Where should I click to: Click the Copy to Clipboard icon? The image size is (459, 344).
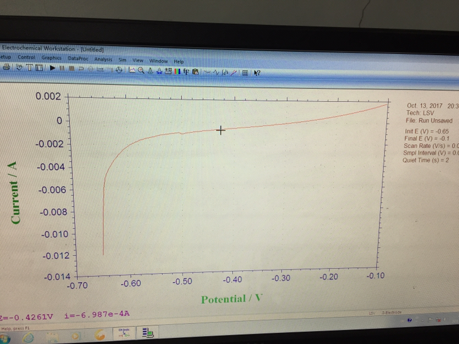pos(196,72)
